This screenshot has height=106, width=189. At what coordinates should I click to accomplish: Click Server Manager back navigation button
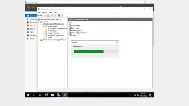29,8
